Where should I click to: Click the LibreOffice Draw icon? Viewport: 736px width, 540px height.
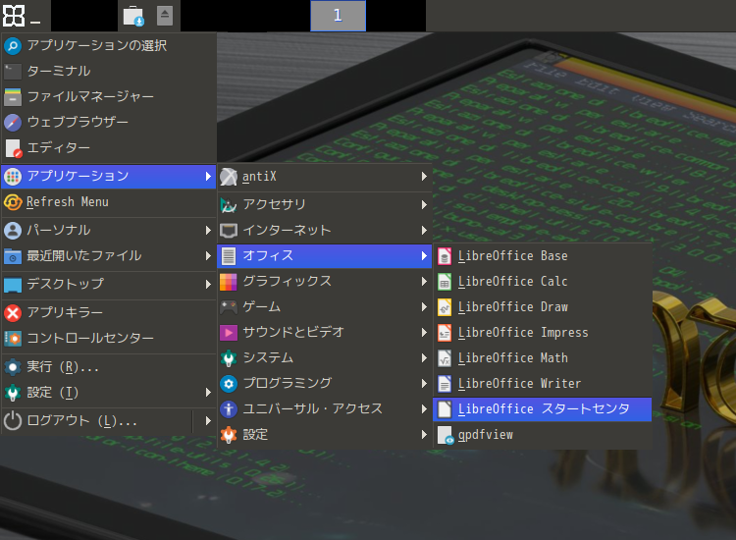pyautogui.click(x=445, y=307)
